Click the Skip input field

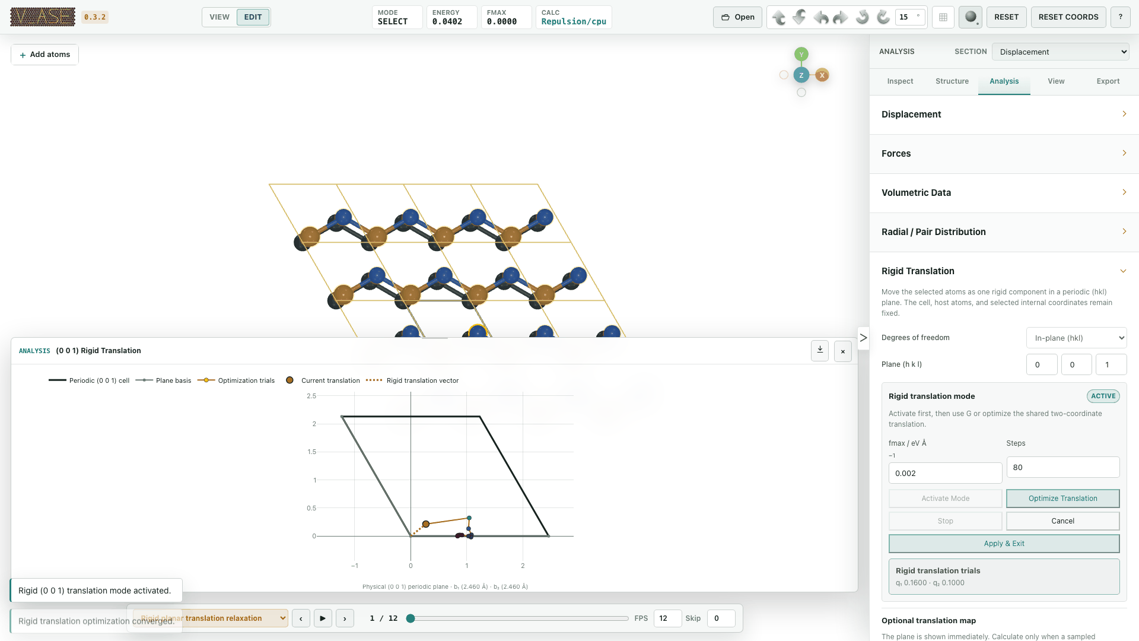pyautogui.click(x=721, y=618)
